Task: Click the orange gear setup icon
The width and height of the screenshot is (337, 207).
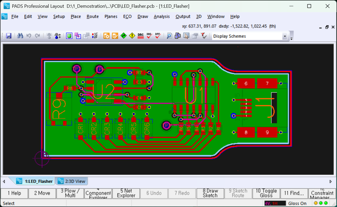Action: click(106, 36)
